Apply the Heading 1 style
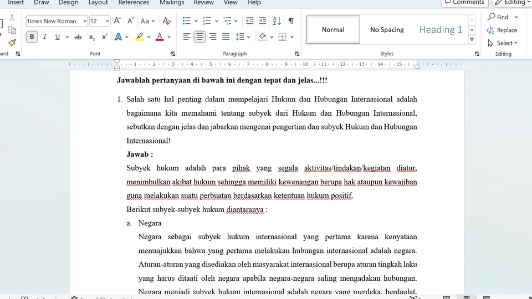Viewport: 532px width, 299px height. click(441, 29)
